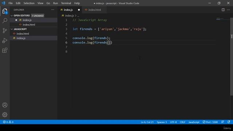Open the Accounts icon in activity bar
This screenshot has height=131, width=233.
[x=5, y=105]
